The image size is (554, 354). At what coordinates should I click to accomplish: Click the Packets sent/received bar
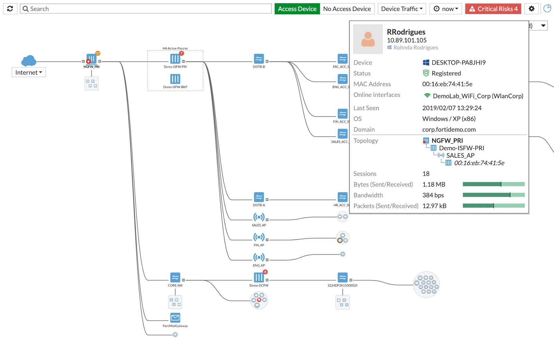pos(494,206)
